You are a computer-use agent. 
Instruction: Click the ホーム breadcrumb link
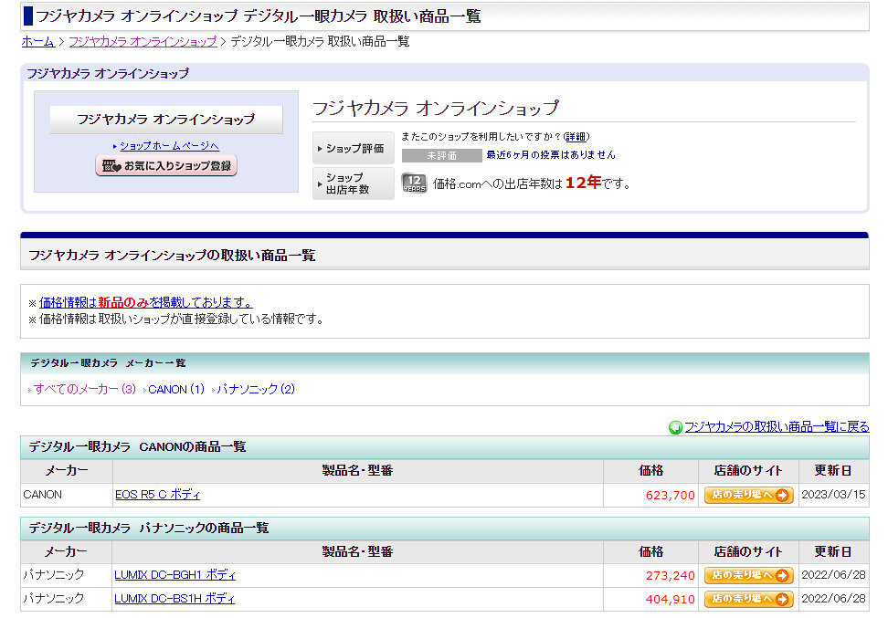click(x=38, y=41)
